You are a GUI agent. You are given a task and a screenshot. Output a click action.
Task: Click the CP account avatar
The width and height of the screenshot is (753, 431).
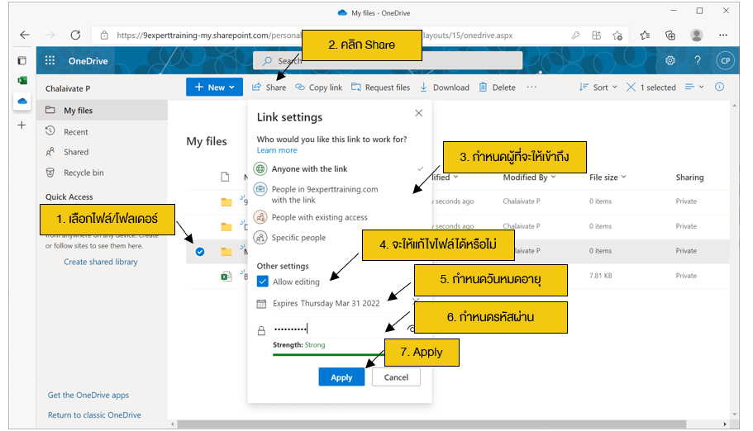click(x=725, y=60)
